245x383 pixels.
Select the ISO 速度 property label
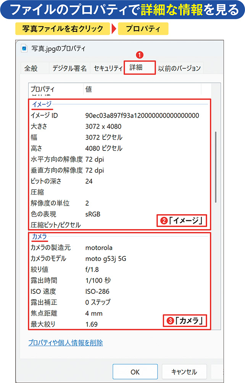tap(43, 291)
